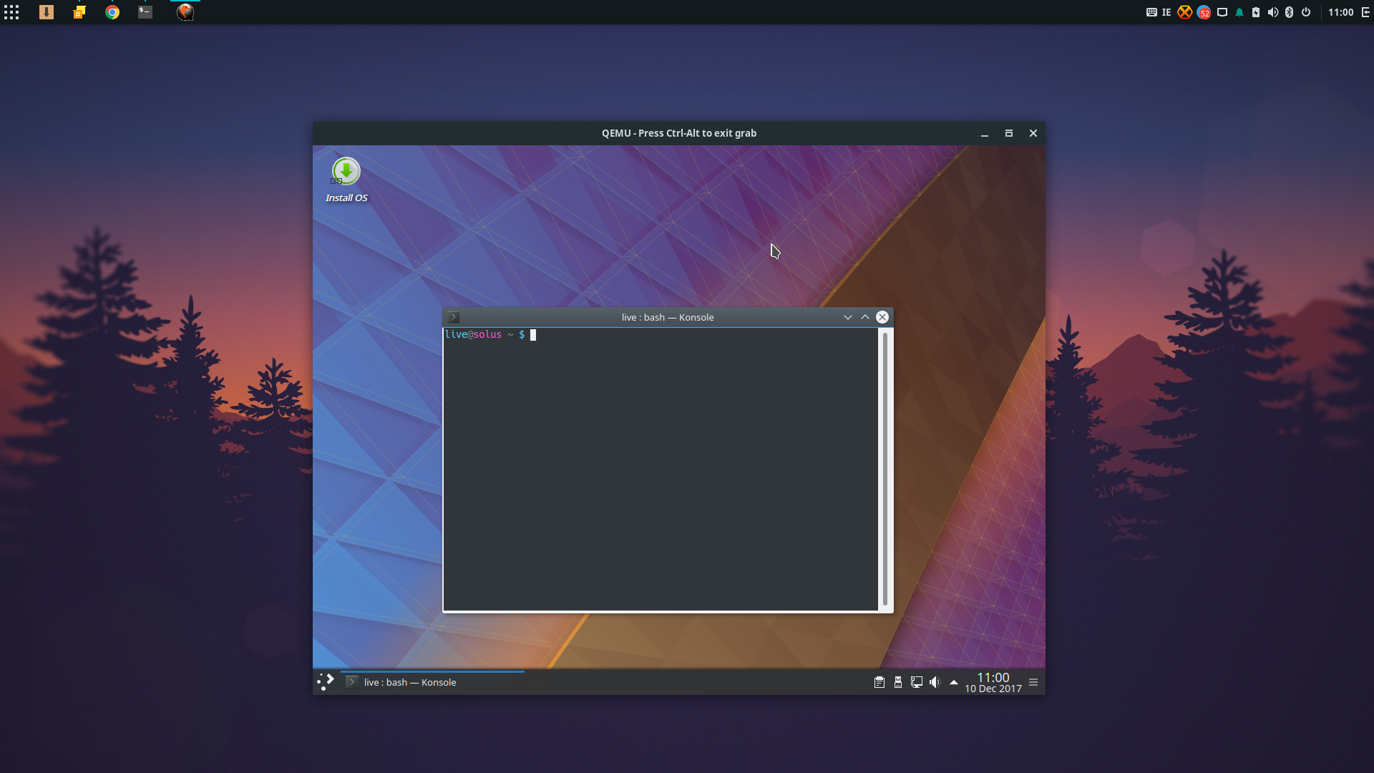Open the tray icon with the 52 badge

(1204, 12)
